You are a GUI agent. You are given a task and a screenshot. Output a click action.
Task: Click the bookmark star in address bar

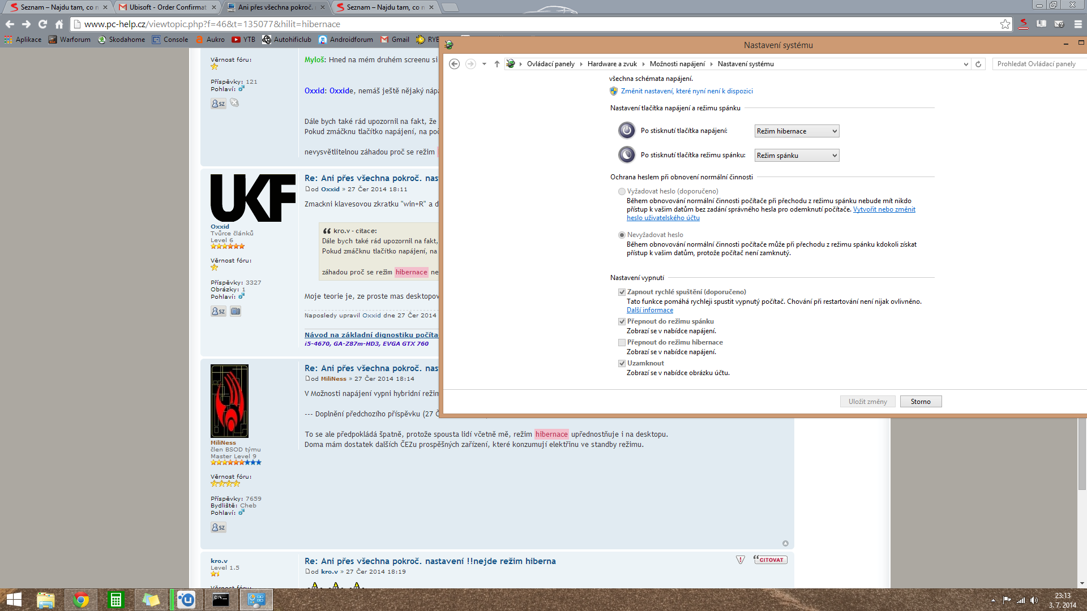1005,24
